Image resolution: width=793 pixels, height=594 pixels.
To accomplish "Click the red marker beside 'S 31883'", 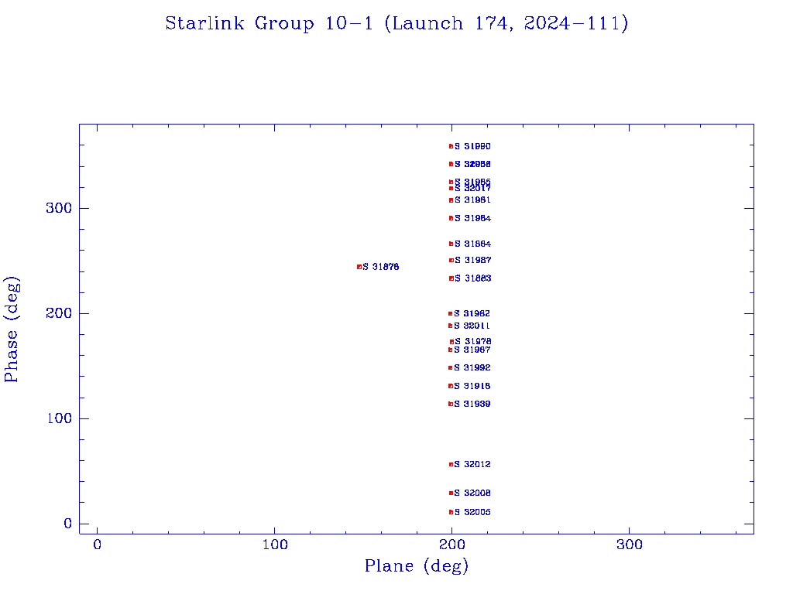I will pyautogui.click(x=451, y=278).
